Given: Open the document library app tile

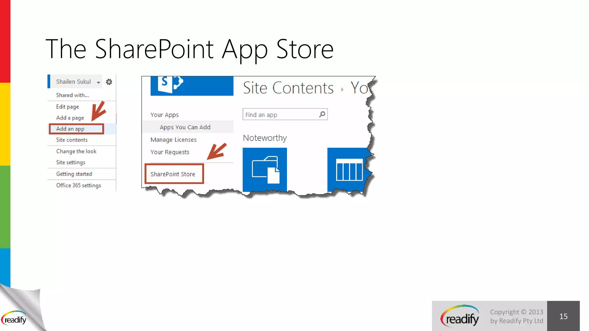Looking at the screenshot, I should coord(265,170).
